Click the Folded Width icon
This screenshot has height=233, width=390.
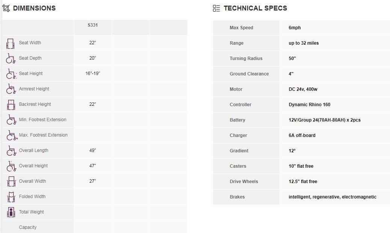11,197
